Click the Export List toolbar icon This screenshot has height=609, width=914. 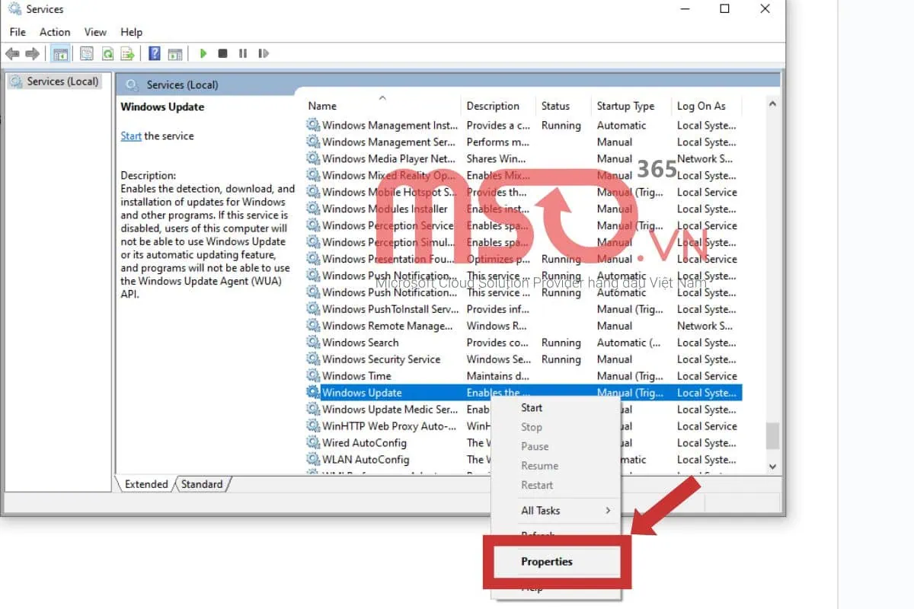[127, 53]
